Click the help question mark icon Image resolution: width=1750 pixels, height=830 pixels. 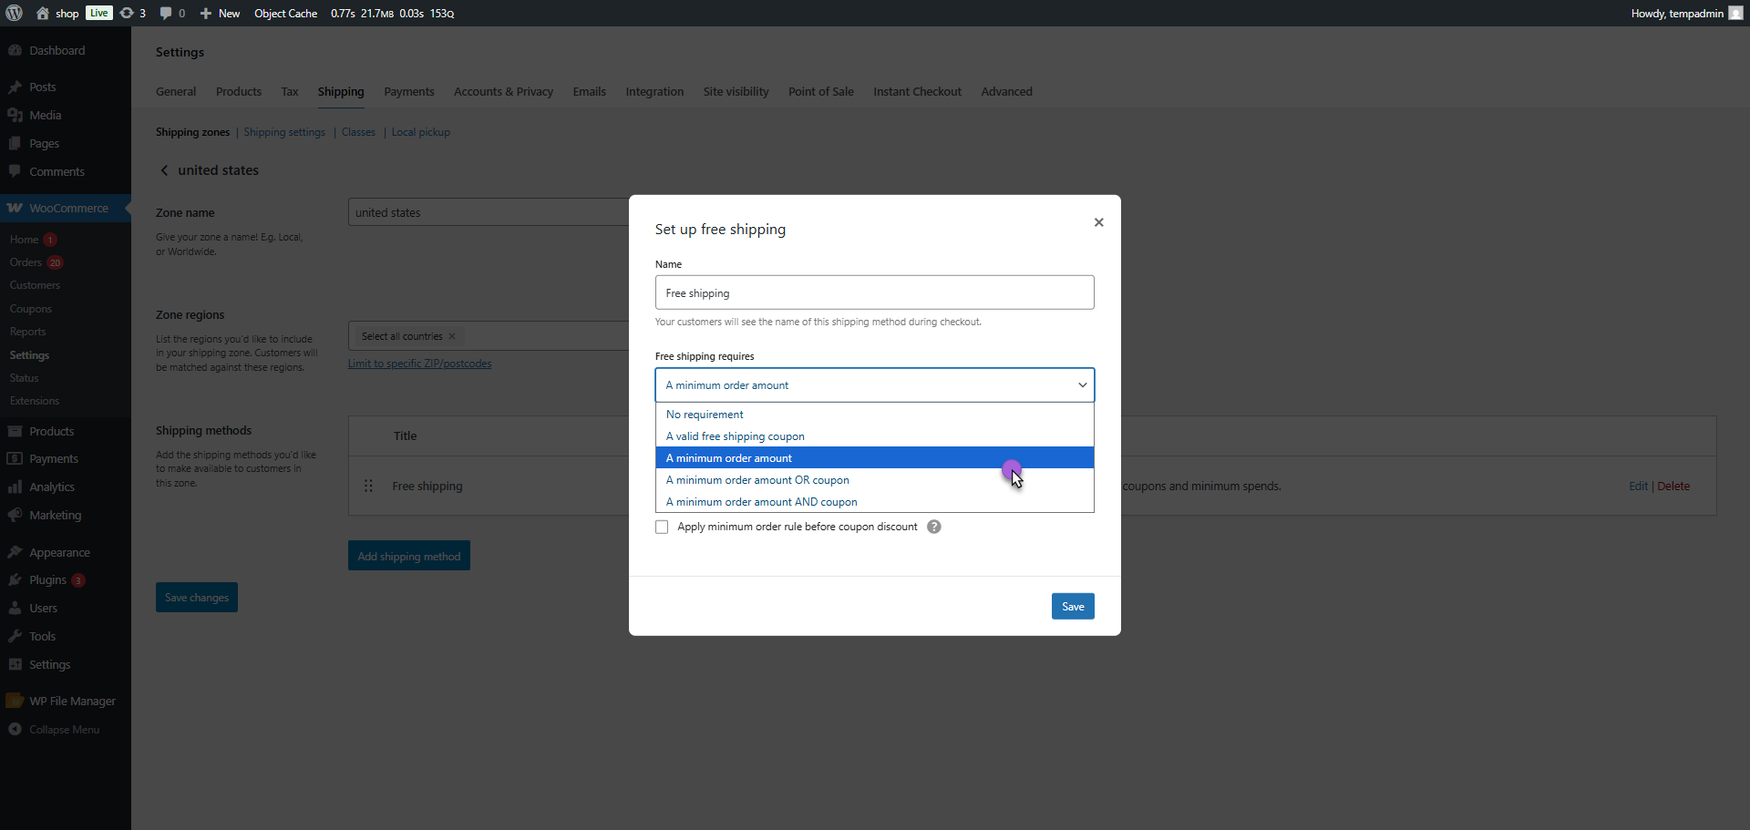pos(933,527)
